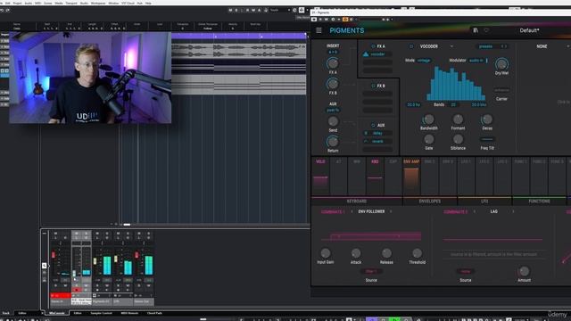Click the Dry/Wet knob
This screenshot has width=571, height=321.
point(501,64)
